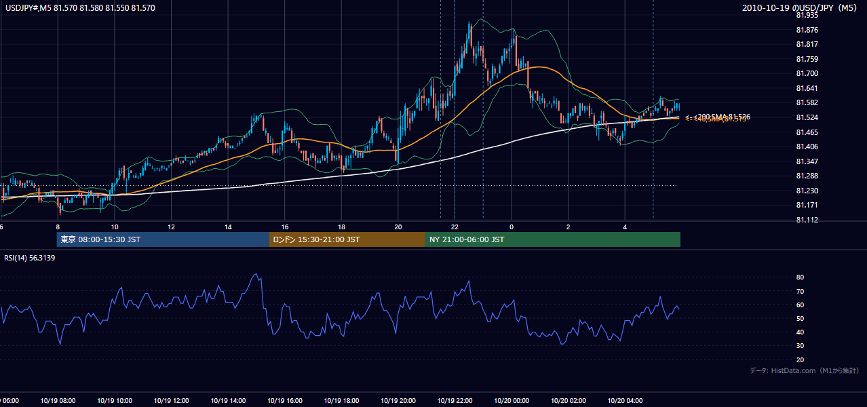Click price axis label 81.288

[807, 176]
